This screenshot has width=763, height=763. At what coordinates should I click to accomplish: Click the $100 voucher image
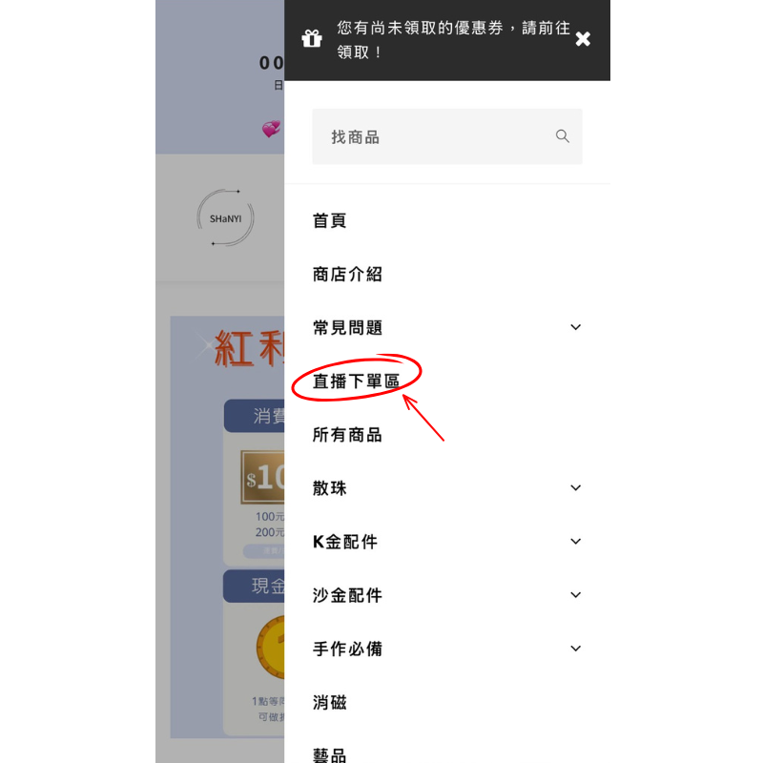263,477
